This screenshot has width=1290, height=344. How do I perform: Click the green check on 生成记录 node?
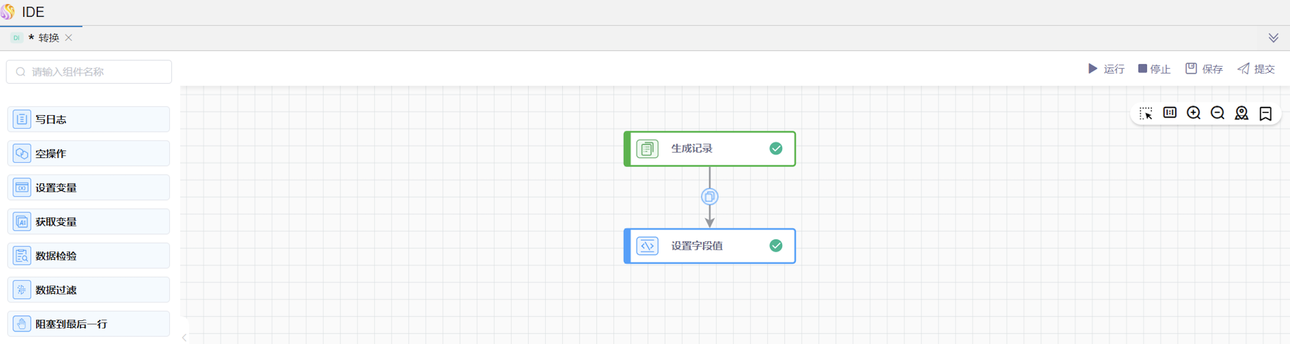776,149
